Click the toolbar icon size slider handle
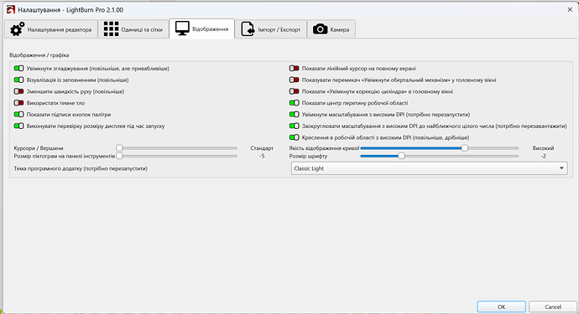The width and height of the screenshot is (579, 314). pos(119,156)
